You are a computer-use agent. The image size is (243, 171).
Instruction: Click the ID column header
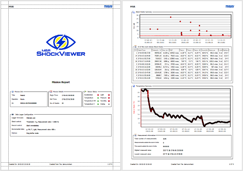(x=136, y=50)
